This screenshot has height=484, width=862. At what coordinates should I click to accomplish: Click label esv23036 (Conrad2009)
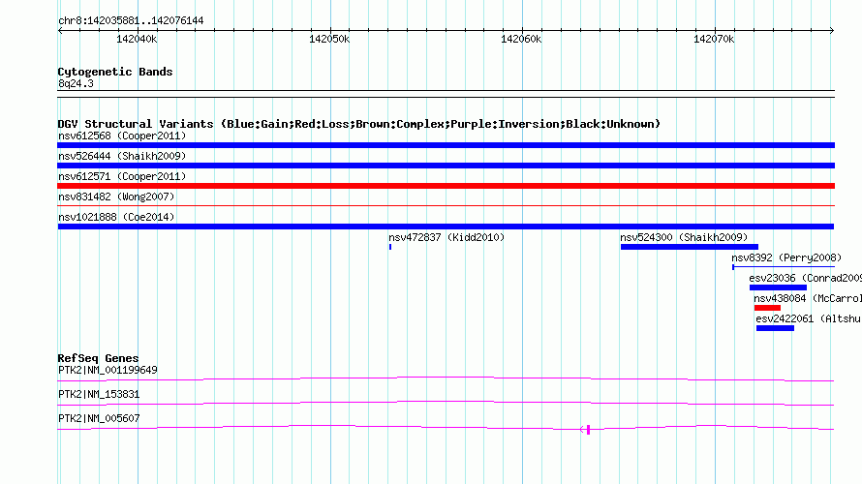point(806,278)
